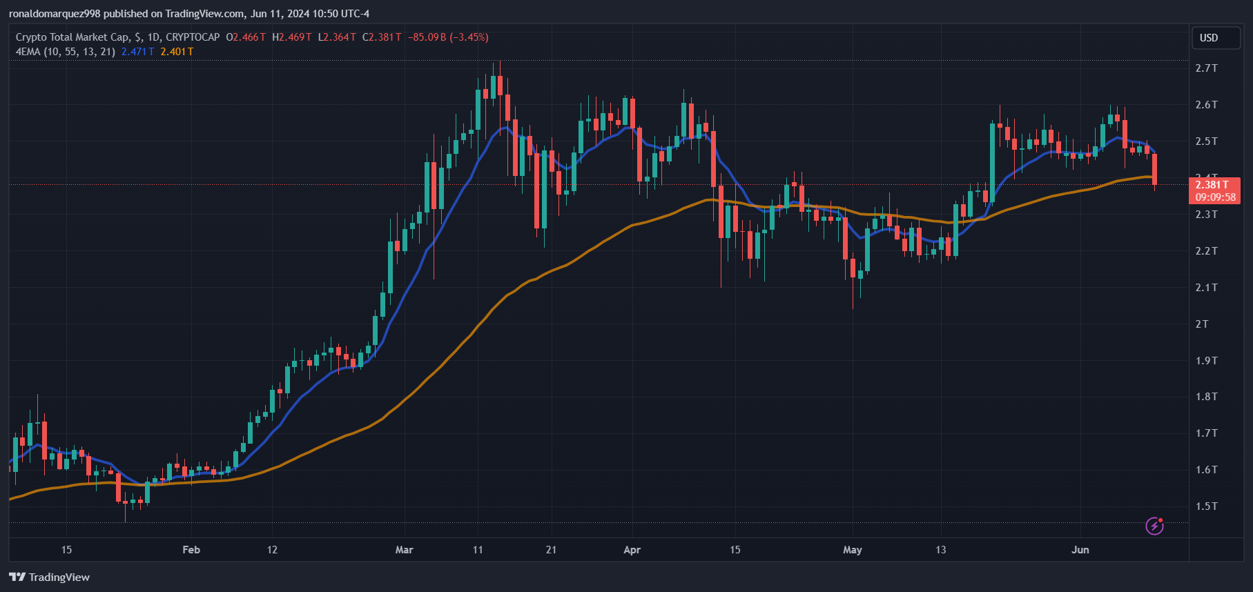Click the 2.7T level on price scale
Image resolution: width=1253 pixels, height=592 pixels.
[1206, 68]
